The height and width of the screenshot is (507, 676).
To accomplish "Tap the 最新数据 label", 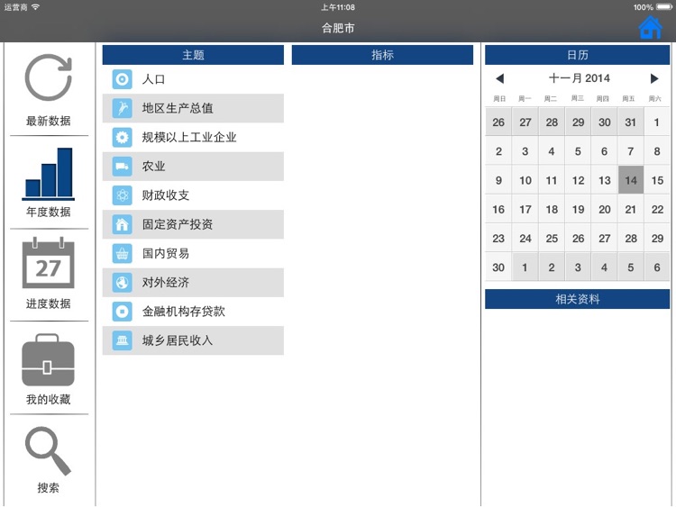I will [49, 121].
